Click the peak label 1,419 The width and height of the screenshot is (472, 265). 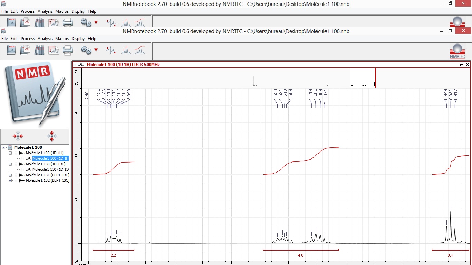tap(311, 95)
